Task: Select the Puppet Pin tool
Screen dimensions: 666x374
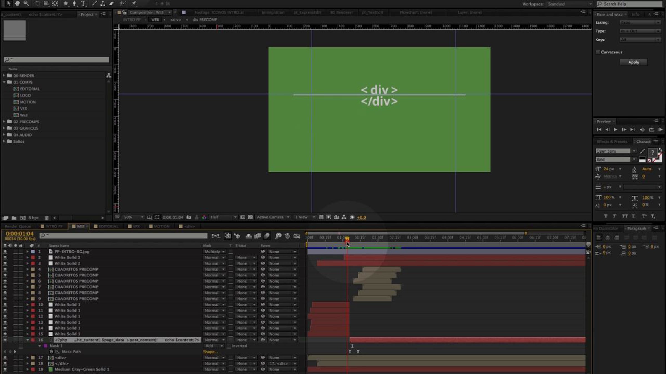Action: point(134,3)
